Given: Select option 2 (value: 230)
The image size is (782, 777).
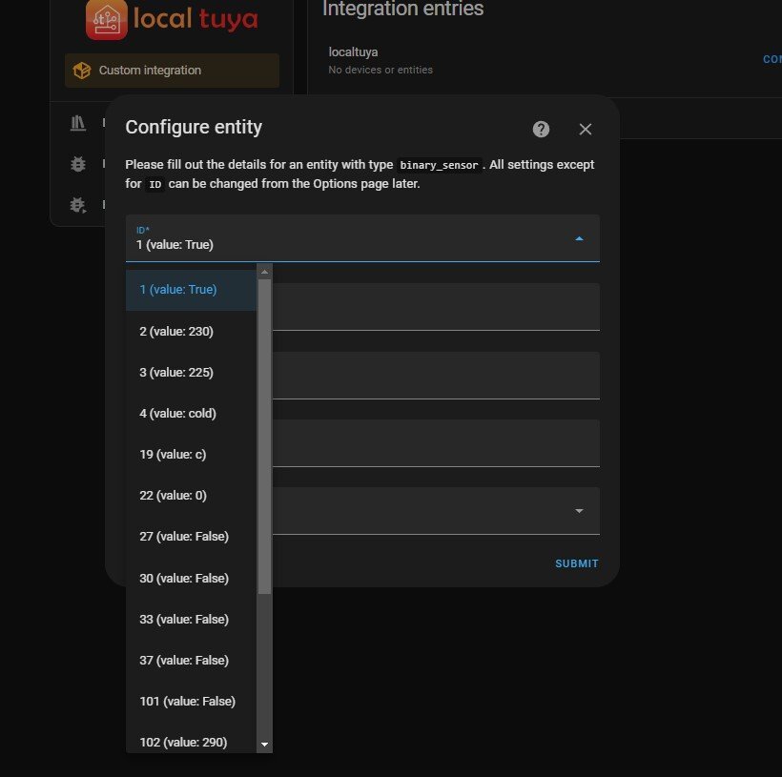Looking at the screenshot, I should (x=191, y=332).
